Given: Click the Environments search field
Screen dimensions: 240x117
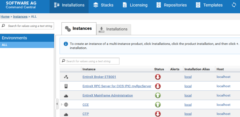Looking at the screenshot, I should pos(27,26).
